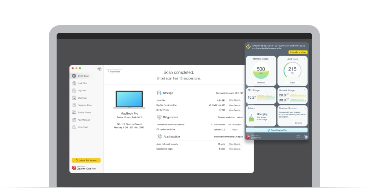Click the 12 suggestions count
Screen dimensions: 368x188
click(181, 78)
